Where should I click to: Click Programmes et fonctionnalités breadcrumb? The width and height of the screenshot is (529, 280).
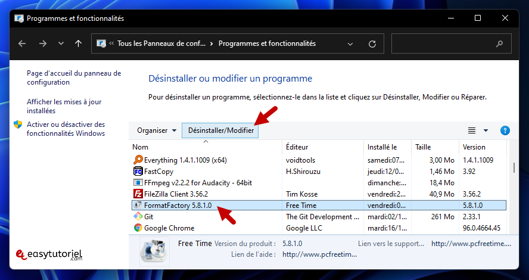tap(267, 43)
